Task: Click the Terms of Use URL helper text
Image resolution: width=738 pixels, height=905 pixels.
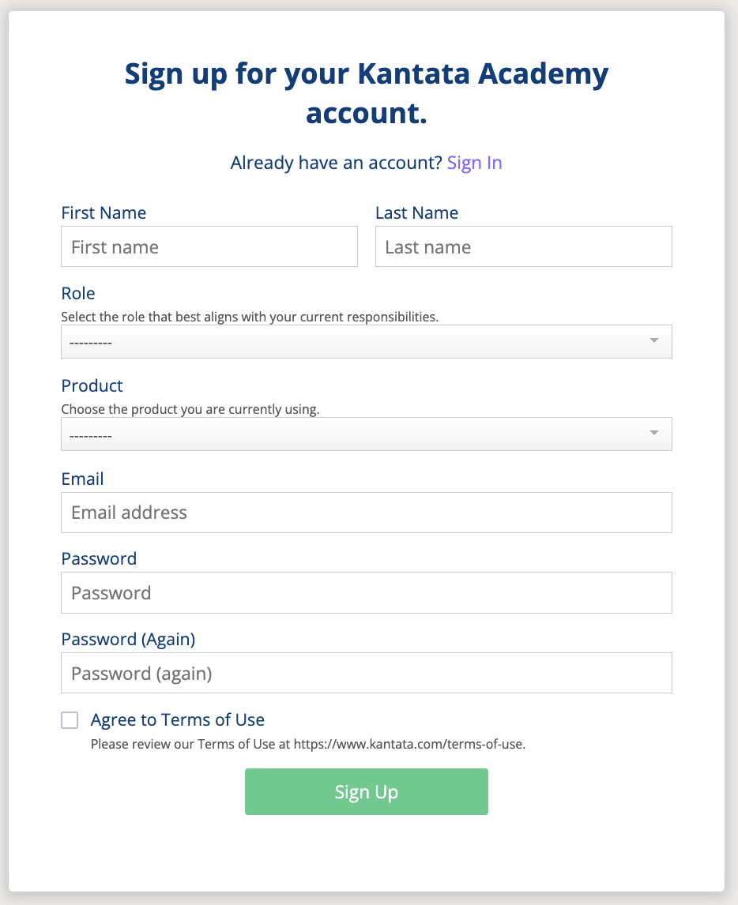Action: 308,744
